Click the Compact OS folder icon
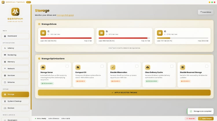The width and height of the screenshot is (217, 121). (78, 67)
